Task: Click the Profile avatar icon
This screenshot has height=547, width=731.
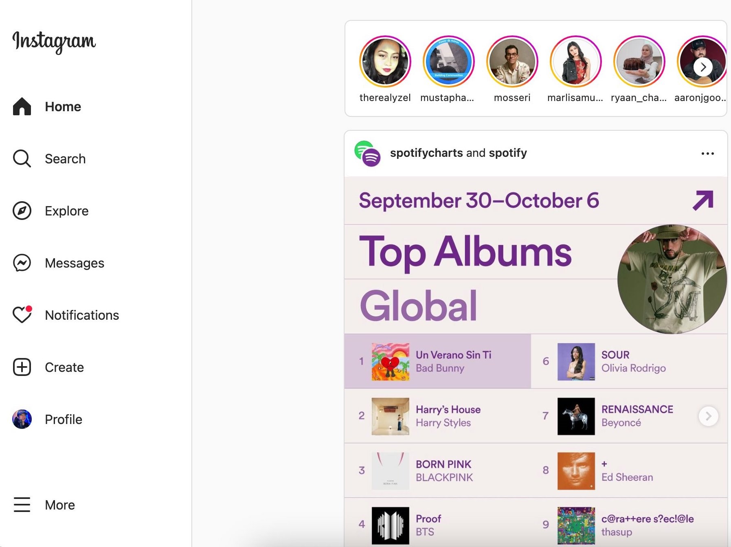Action: coord(22,420)
